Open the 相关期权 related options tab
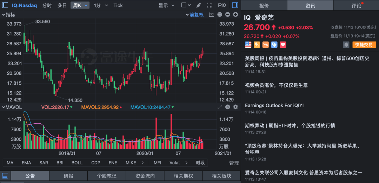379x183 pixels. [183, 176]
